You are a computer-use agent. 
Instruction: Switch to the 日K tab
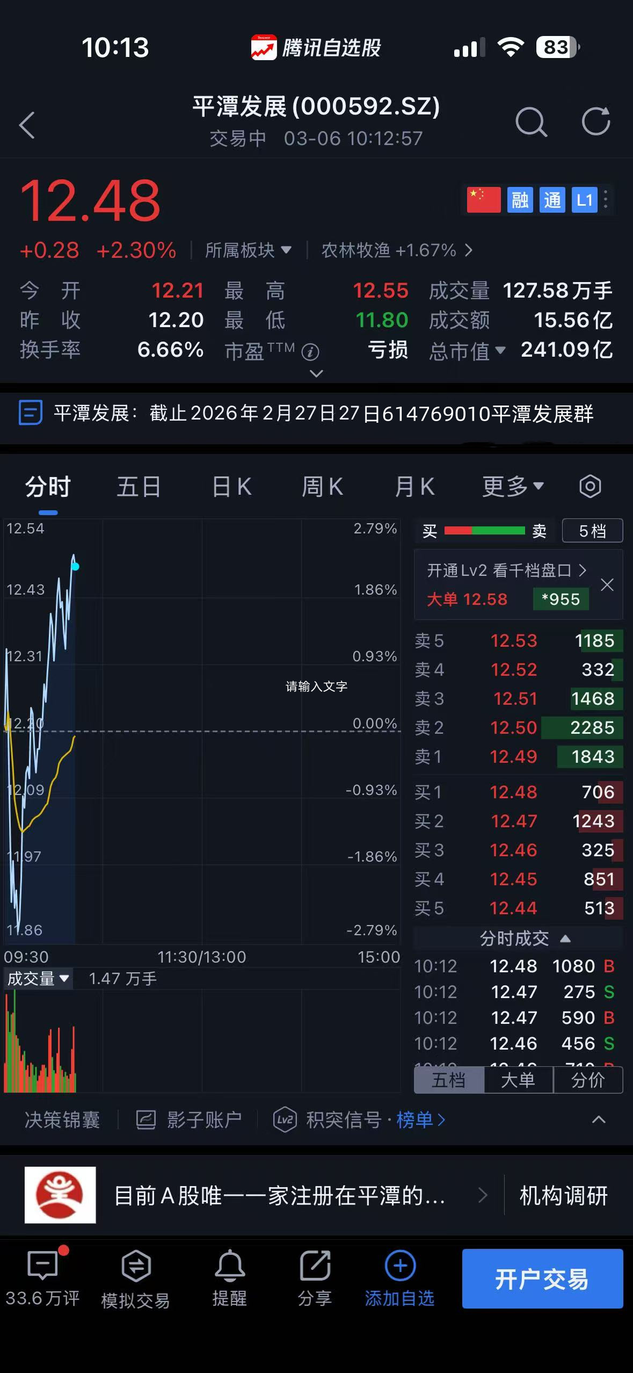coord(231,487)
